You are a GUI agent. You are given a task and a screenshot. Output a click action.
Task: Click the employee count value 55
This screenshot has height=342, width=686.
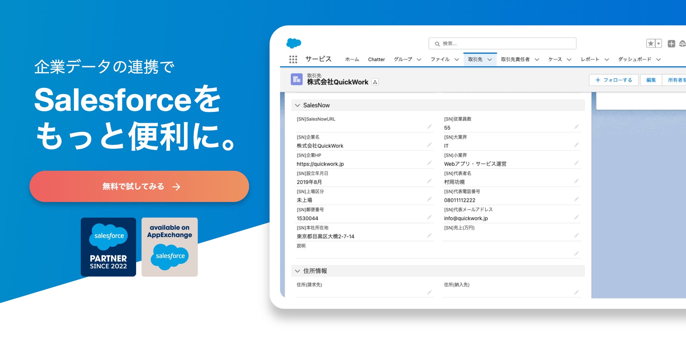(x=447, y=128)
